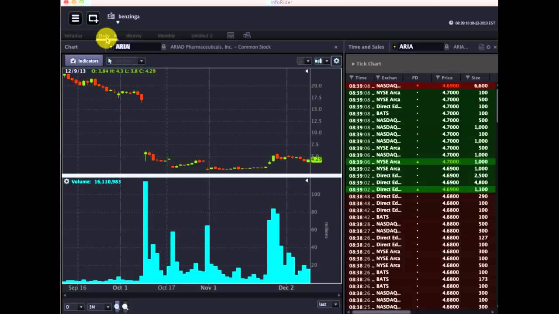Switch to the Intraday tab

coord(73,36)
